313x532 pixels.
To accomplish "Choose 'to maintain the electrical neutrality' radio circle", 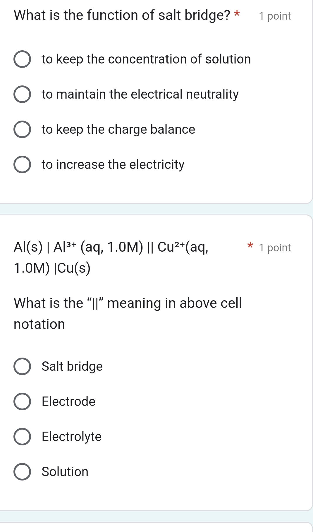I will click(x=22, y=94).
